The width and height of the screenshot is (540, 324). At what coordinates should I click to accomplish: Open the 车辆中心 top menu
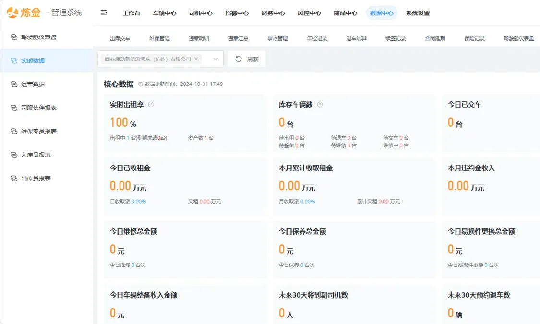165,13
